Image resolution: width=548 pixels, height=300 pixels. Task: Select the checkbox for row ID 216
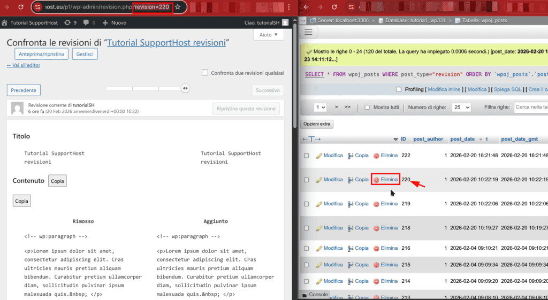click(307, 248)
